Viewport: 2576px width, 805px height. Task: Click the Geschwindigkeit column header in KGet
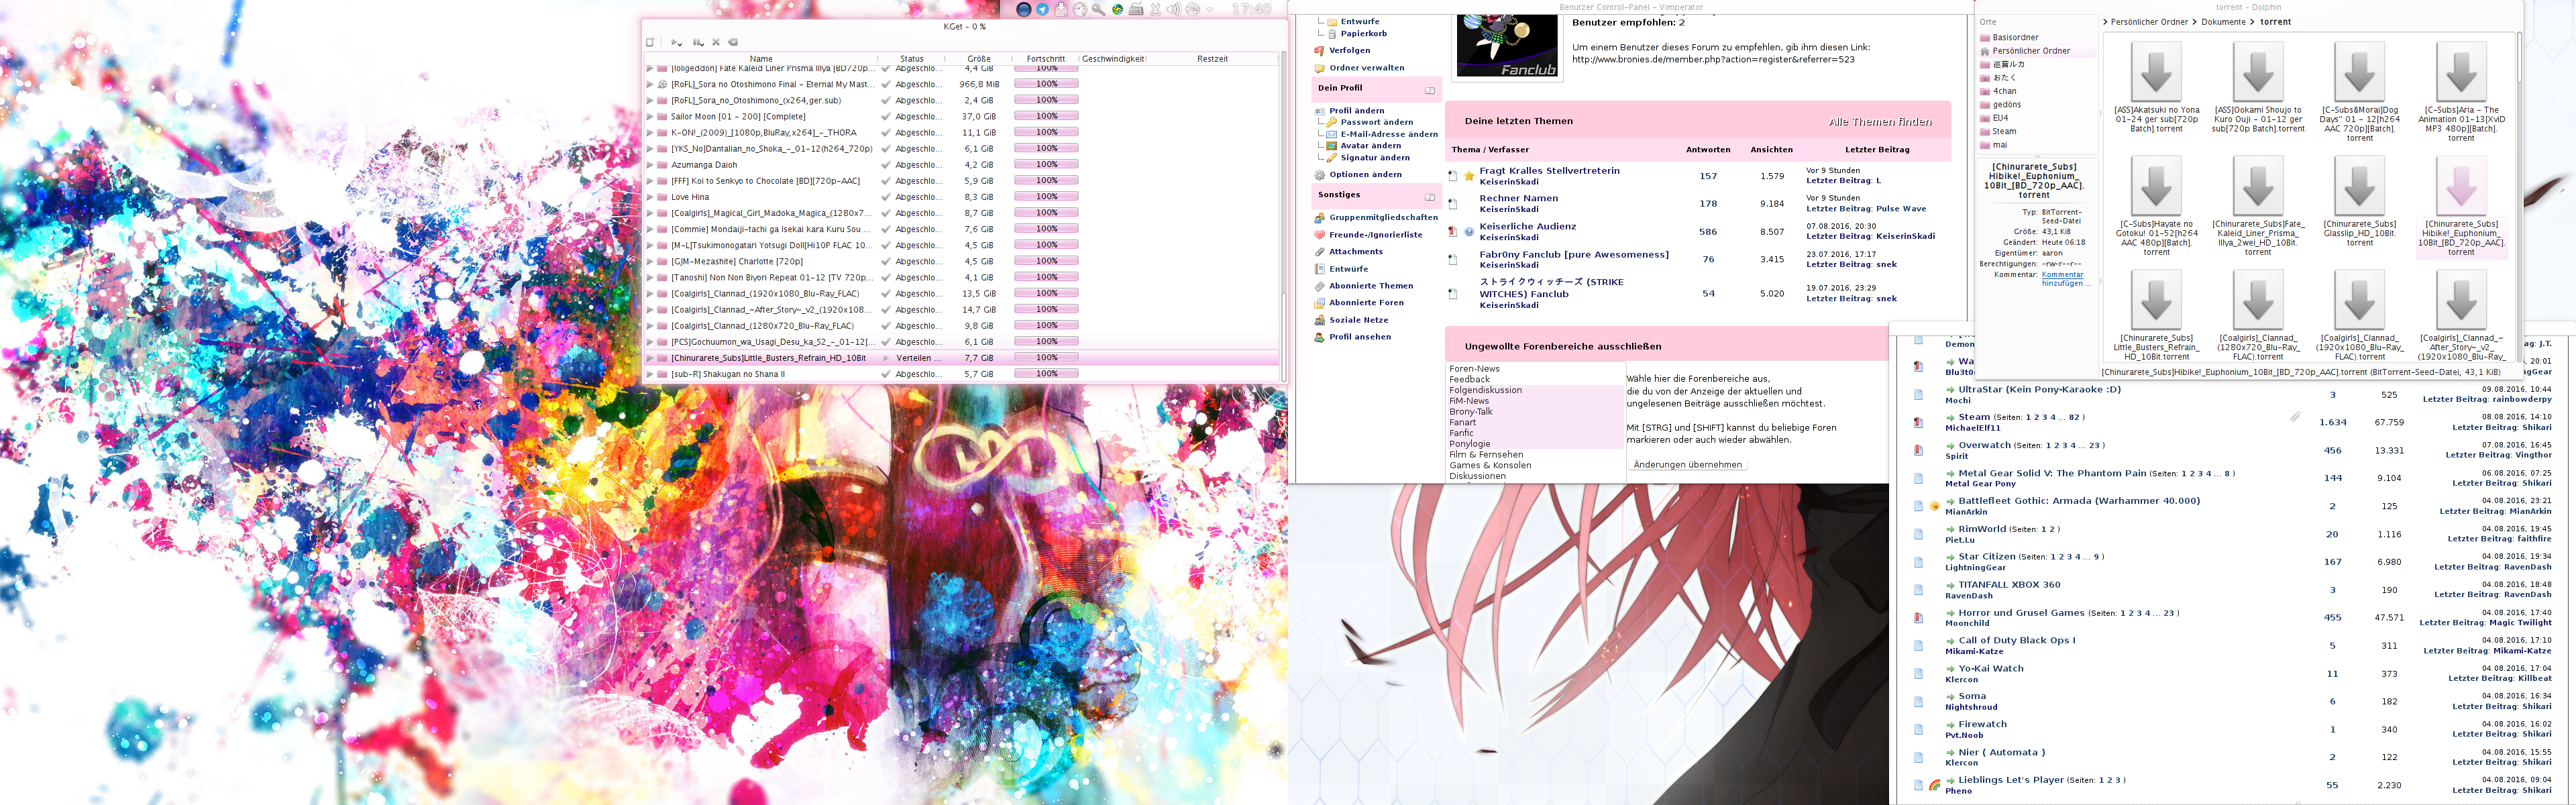pyautogui.click(x=1113, y=59)
